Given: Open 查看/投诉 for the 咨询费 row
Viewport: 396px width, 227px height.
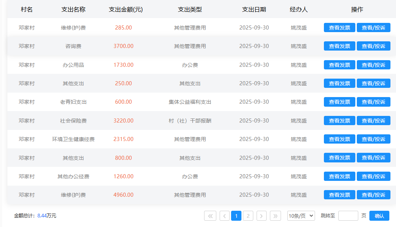Looking at the screenshot, I should click(x=373, y=46).
